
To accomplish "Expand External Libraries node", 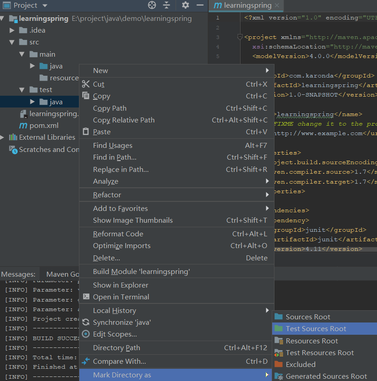I will (3, 137).
